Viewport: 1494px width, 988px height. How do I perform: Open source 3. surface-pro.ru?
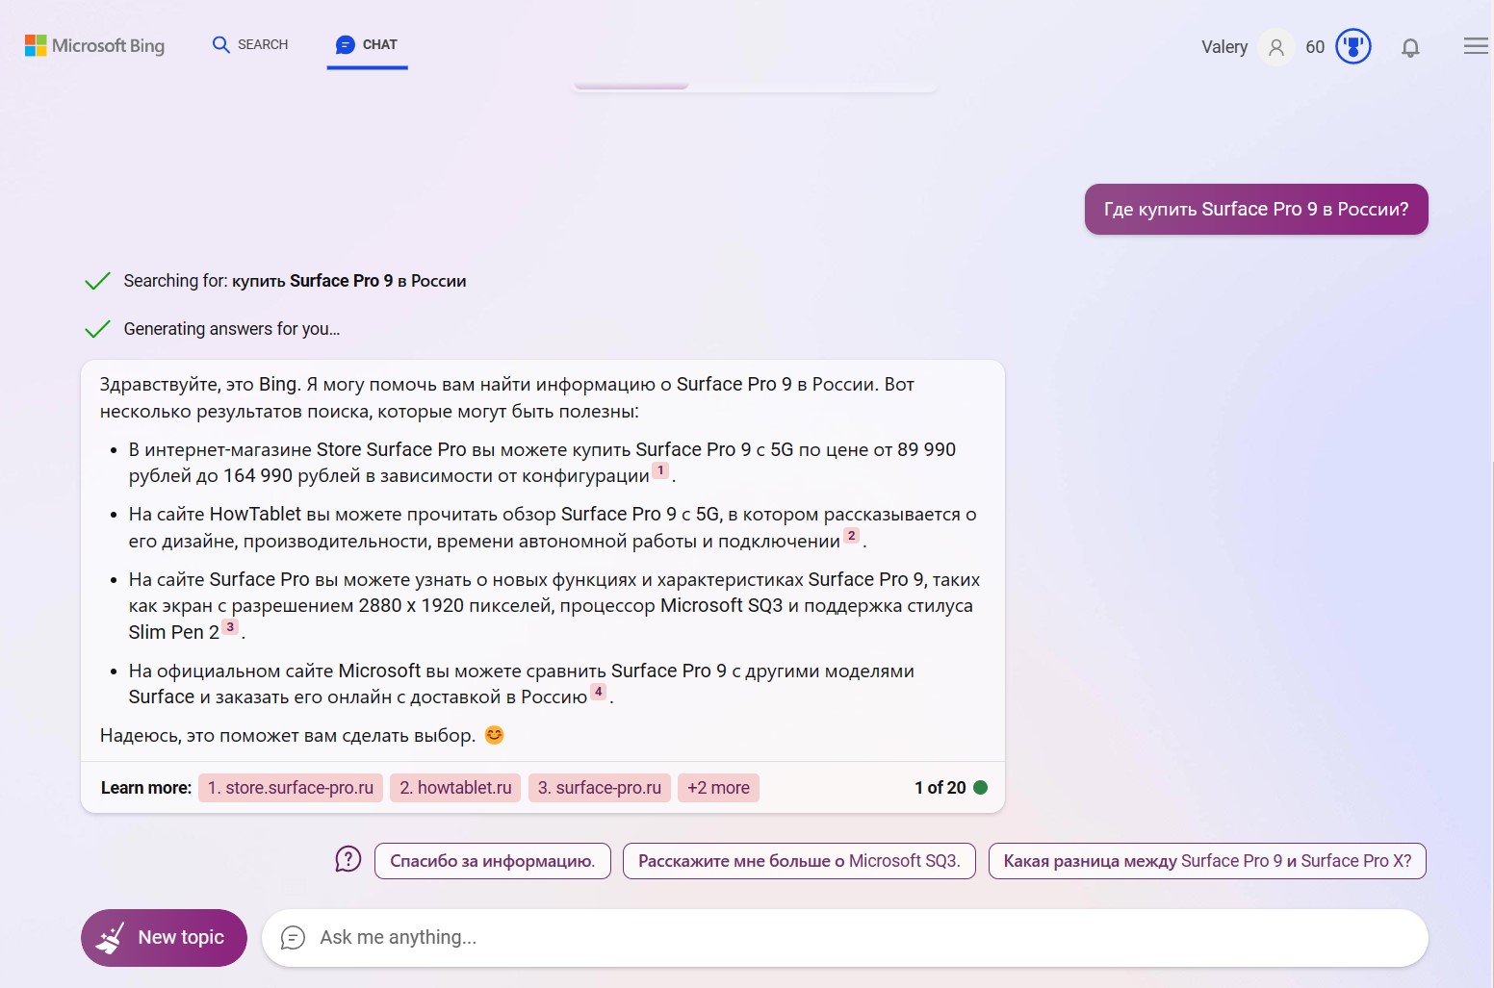click(x=600, y=788)
